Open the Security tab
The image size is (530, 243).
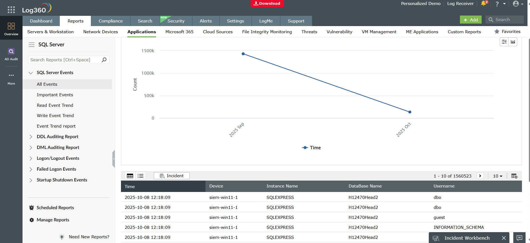[x=176, y=21]
